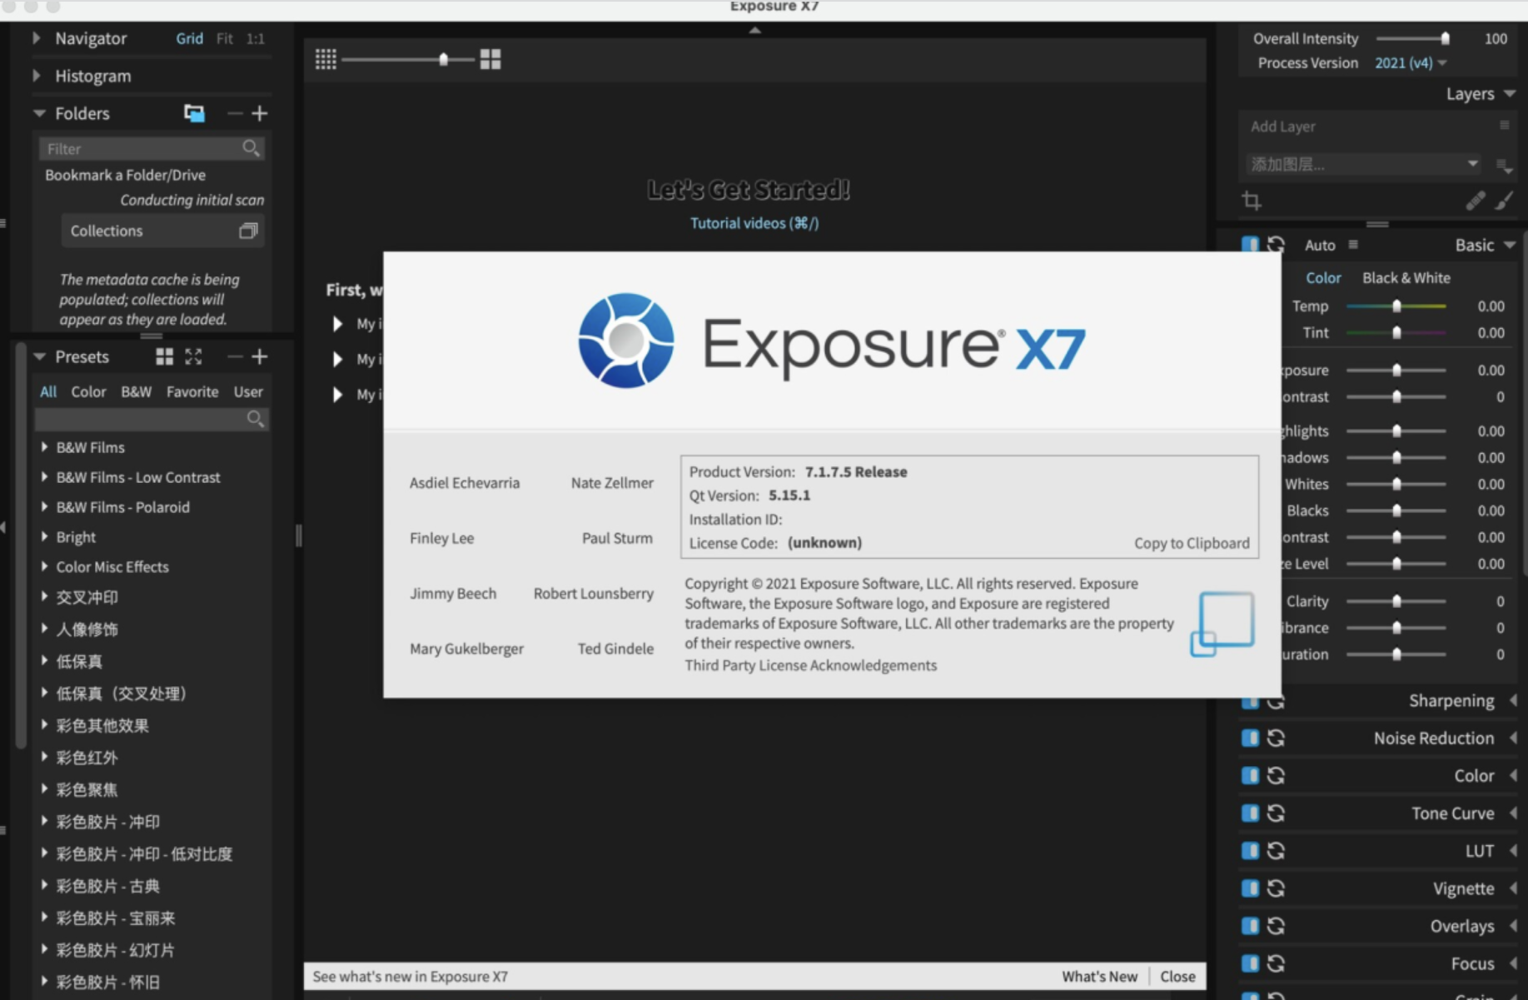Screen dimensions: 1528x1000
Task: Switch Basic panel to Black & White
Action: point(1406,278)
